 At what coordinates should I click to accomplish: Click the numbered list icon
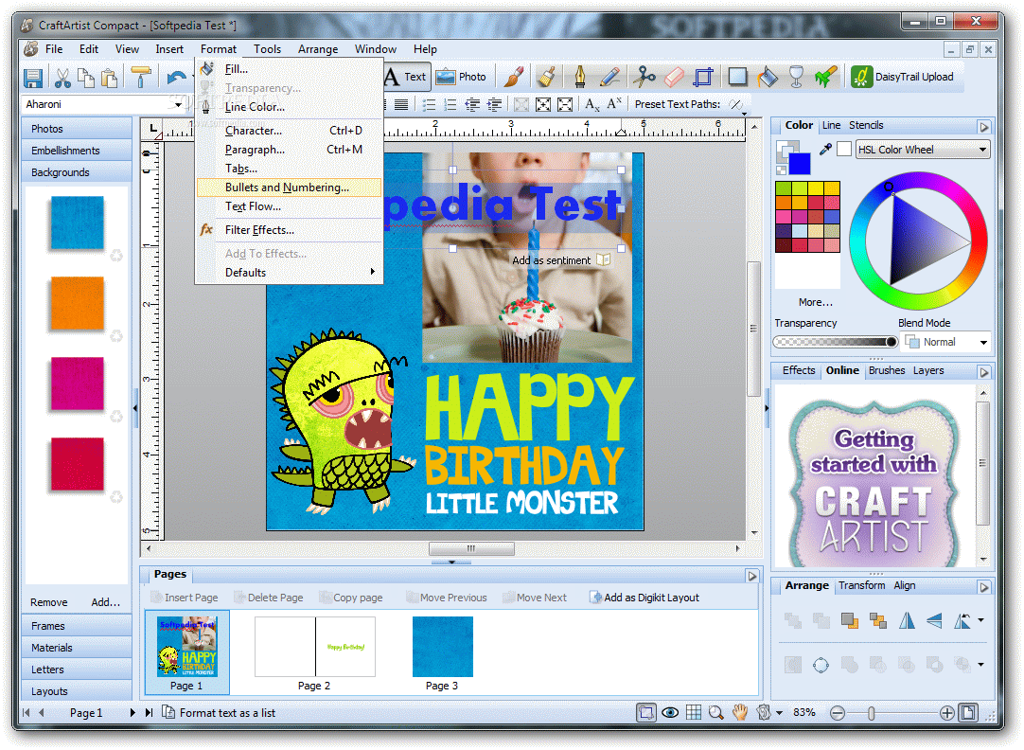pyautogui.click(x=450, y=104)
